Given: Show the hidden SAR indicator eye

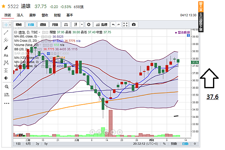Looking at the screenshot, I should (x=48, y=54).
